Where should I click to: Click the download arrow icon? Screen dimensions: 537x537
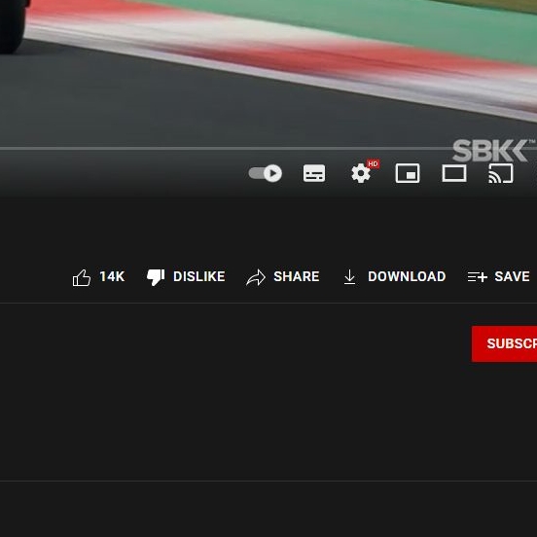tap(349, 277)
